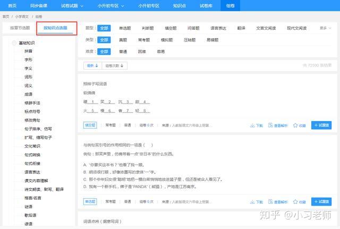
Task: Select 扩写、缩写句子 in the knowledge tree
Action: [x=38, y=138]
